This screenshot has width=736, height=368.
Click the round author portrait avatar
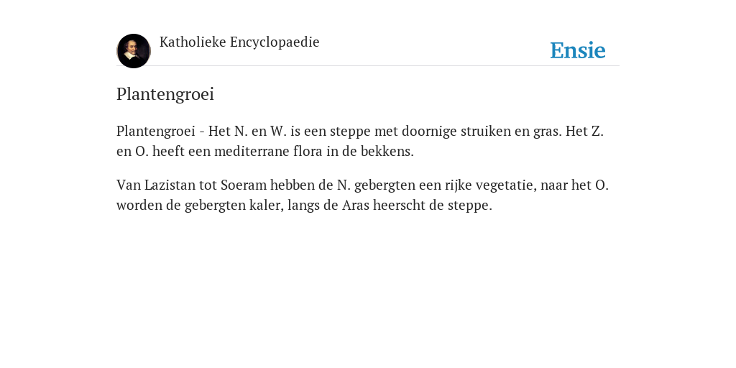(x=133, y=51)
